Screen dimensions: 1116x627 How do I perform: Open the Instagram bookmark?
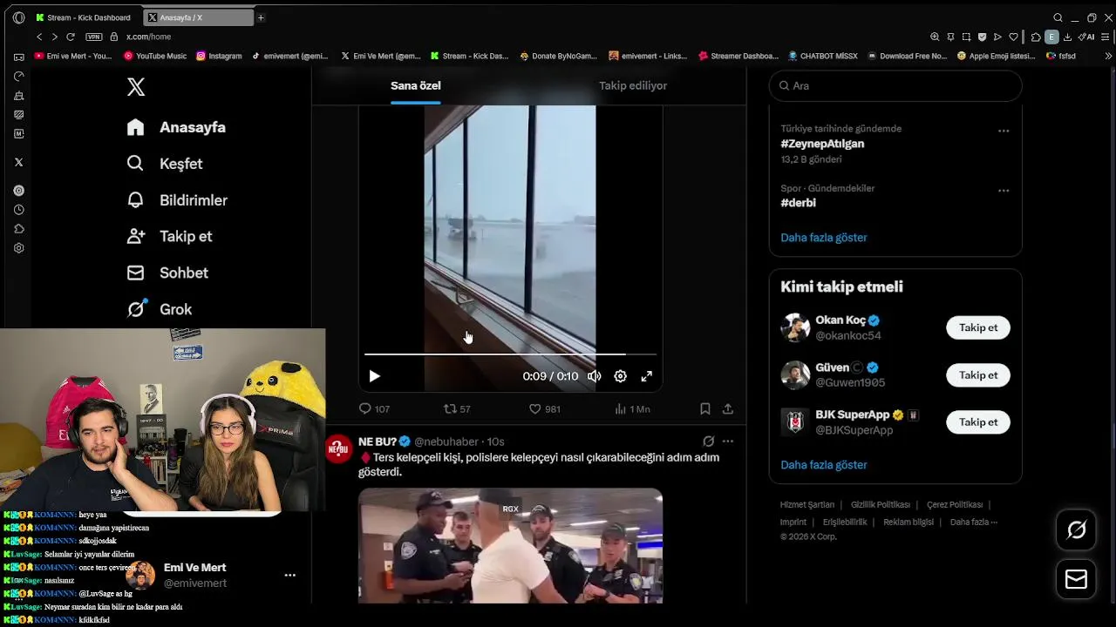(219, 56)
